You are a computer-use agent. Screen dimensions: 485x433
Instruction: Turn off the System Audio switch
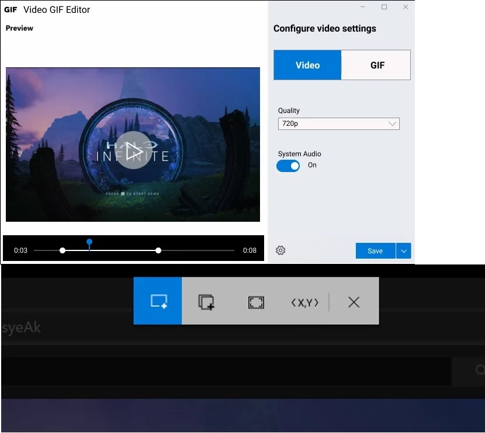(288, 166)
